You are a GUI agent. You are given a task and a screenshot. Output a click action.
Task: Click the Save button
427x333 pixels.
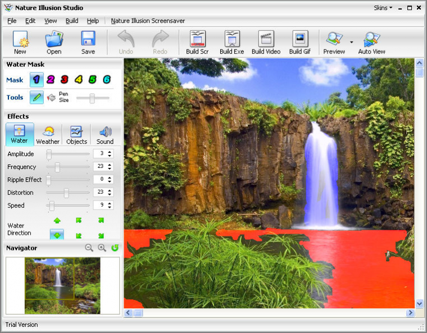pos(88,42)
